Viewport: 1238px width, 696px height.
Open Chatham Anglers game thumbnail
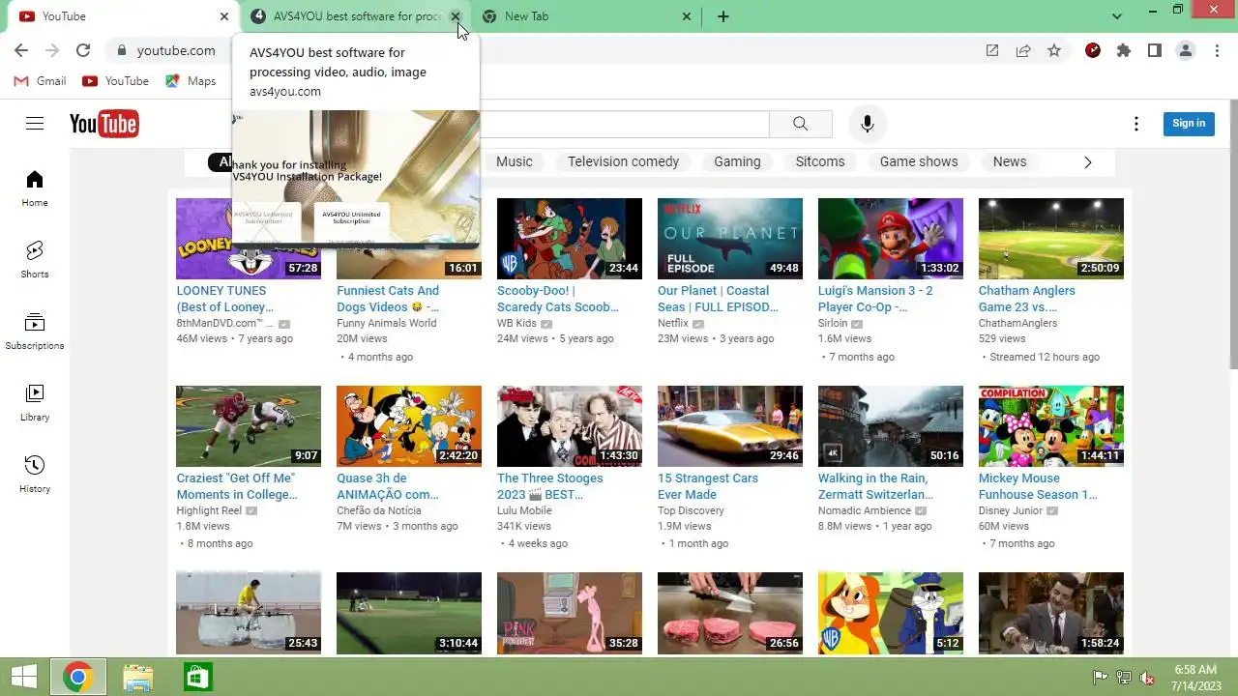click(1051, 239)
